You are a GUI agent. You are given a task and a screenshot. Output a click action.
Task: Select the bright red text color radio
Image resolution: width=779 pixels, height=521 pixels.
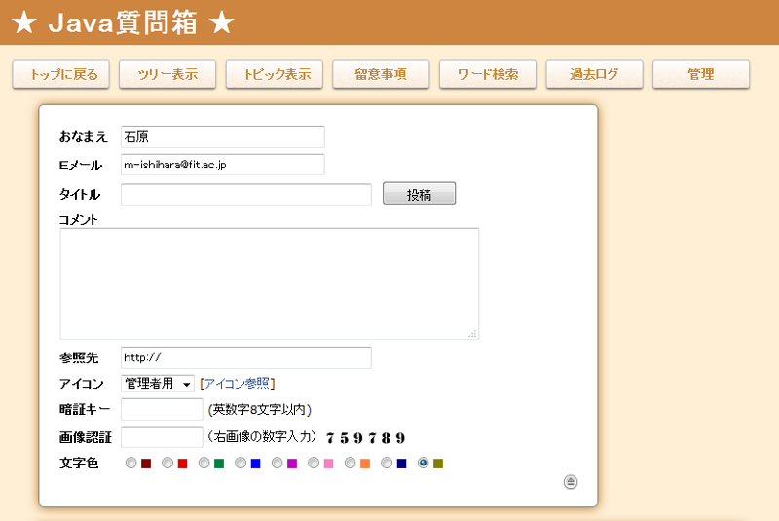167,463
